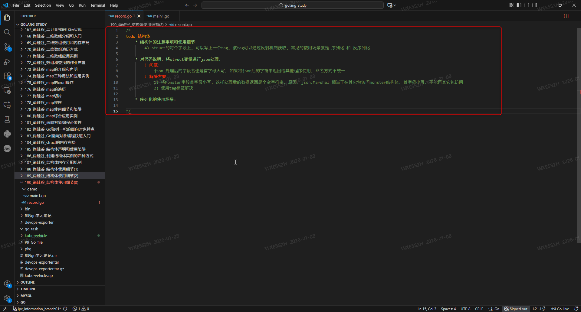This screenshot has width=581, height=312.
Task: Open the Selection menu
Action: tap(43, 5)
